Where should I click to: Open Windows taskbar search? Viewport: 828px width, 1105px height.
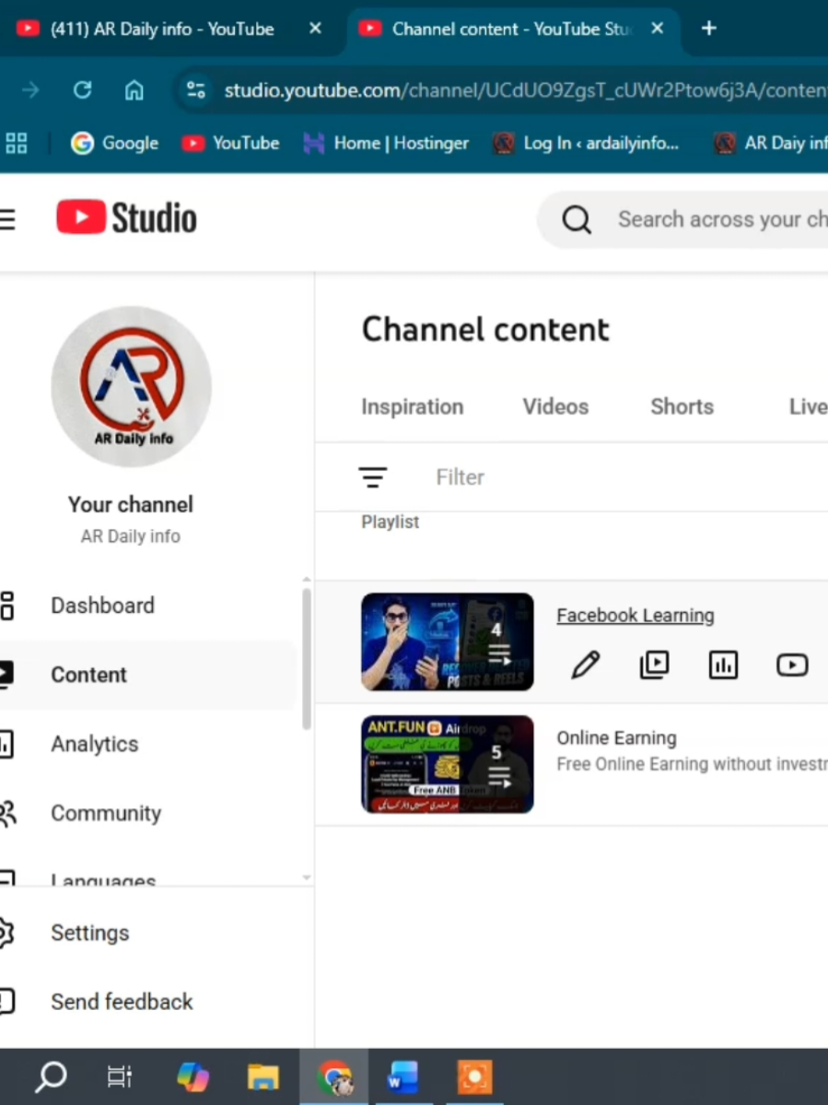click(x=51, y=1076)
